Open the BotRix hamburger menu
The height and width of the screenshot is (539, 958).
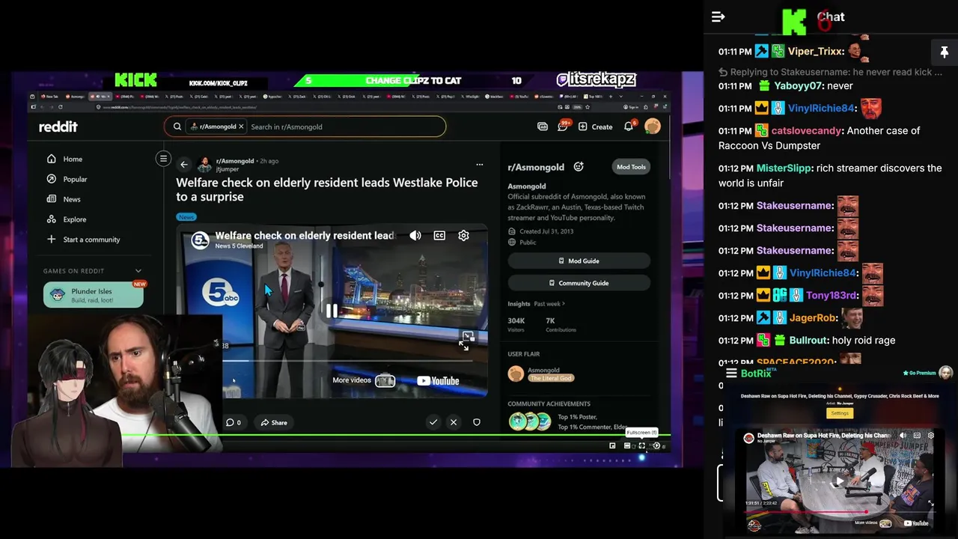731,374
